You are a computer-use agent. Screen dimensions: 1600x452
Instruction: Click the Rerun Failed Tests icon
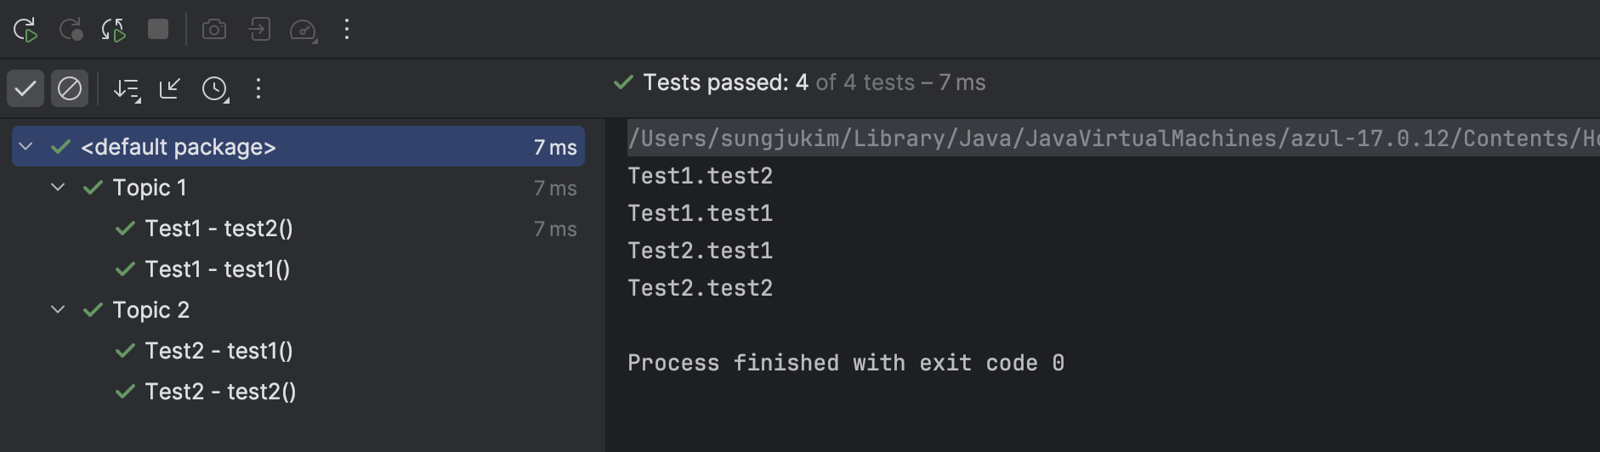(71, 30)
